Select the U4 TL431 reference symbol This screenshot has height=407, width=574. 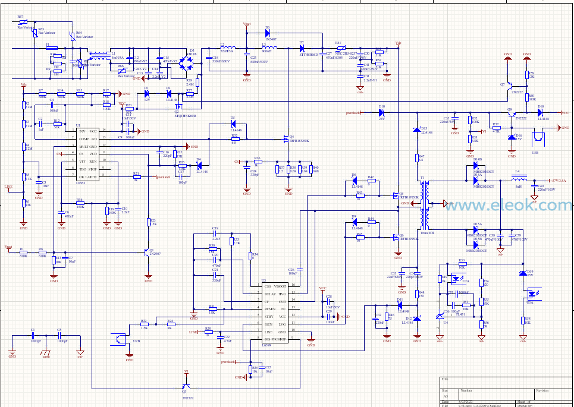pos(440,316)
